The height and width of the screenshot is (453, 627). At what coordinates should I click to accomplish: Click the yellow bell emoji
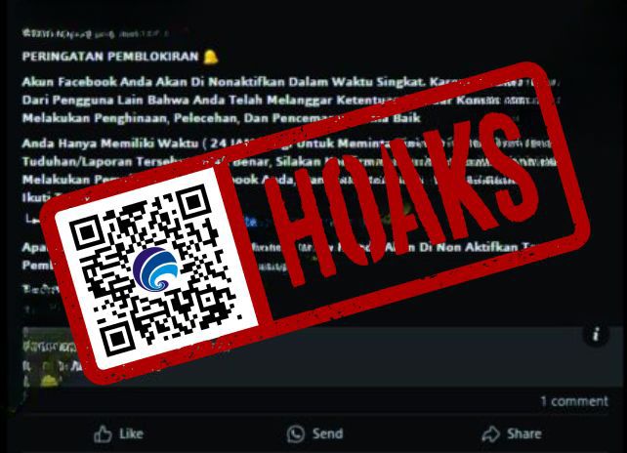(x=210, y=57)
